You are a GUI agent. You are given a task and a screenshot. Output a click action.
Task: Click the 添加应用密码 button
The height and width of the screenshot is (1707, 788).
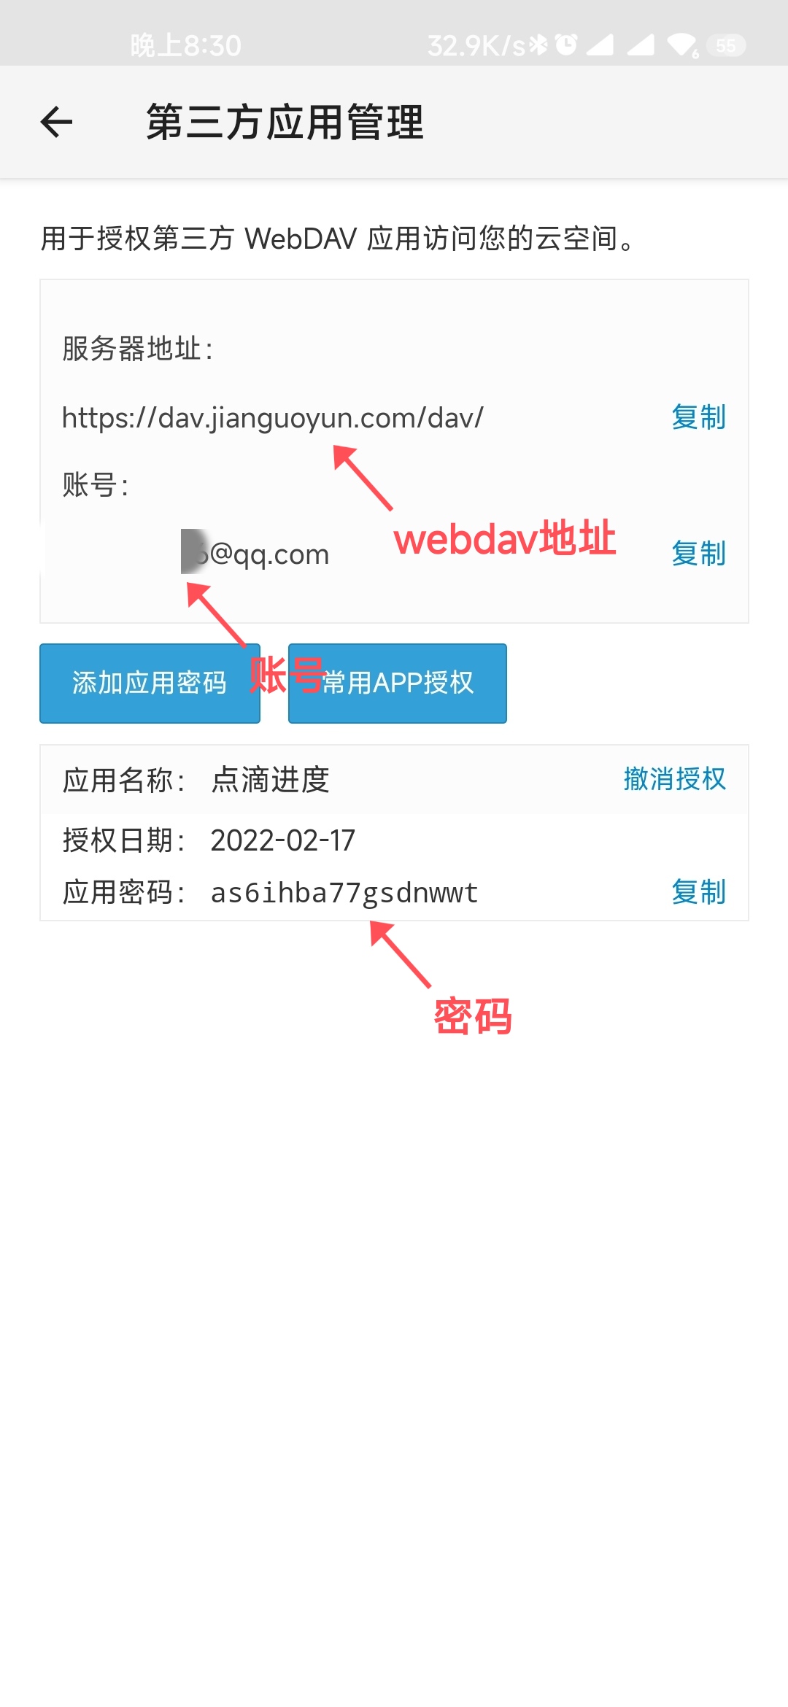pos(150,684)
